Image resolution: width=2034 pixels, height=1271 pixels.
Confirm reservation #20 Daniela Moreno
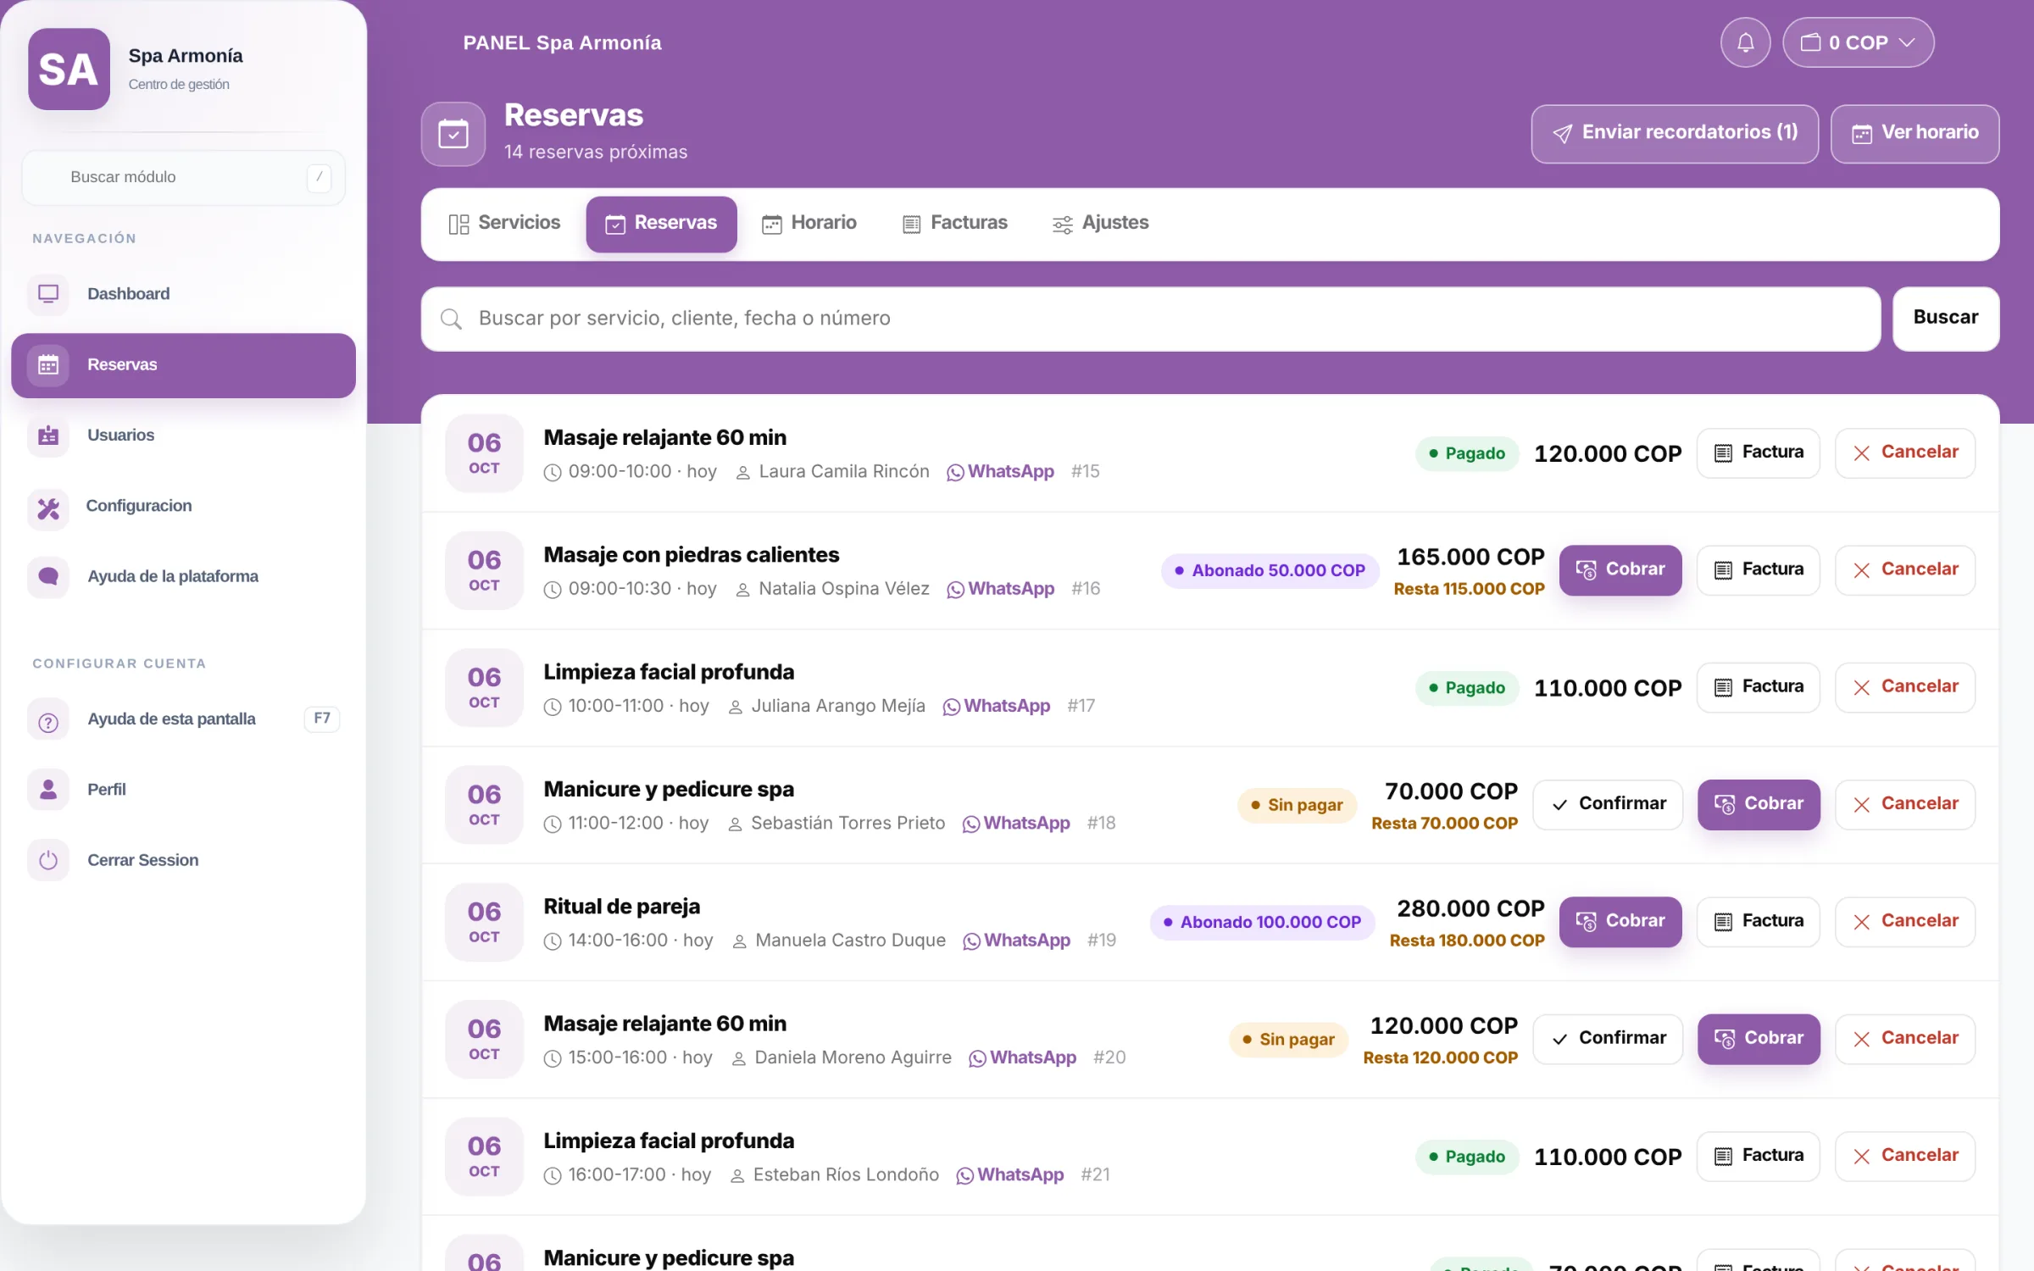1608,1039
